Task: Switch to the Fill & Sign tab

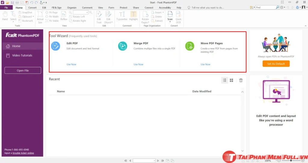Action: pos(57,8)
